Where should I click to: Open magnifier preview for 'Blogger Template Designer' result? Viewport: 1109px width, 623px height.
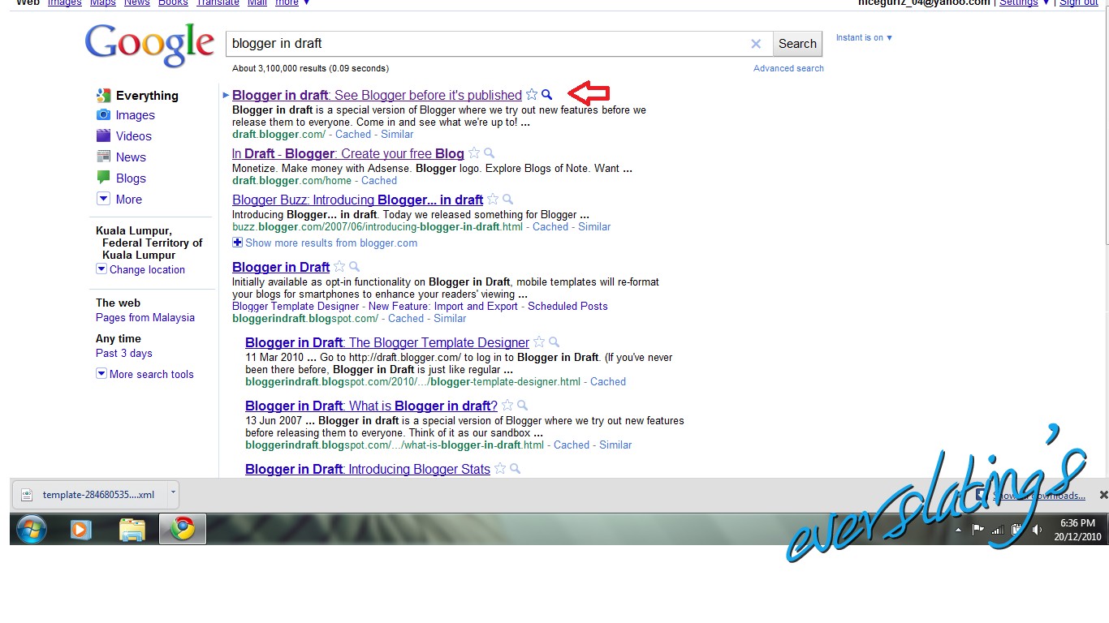coord(554,342)
